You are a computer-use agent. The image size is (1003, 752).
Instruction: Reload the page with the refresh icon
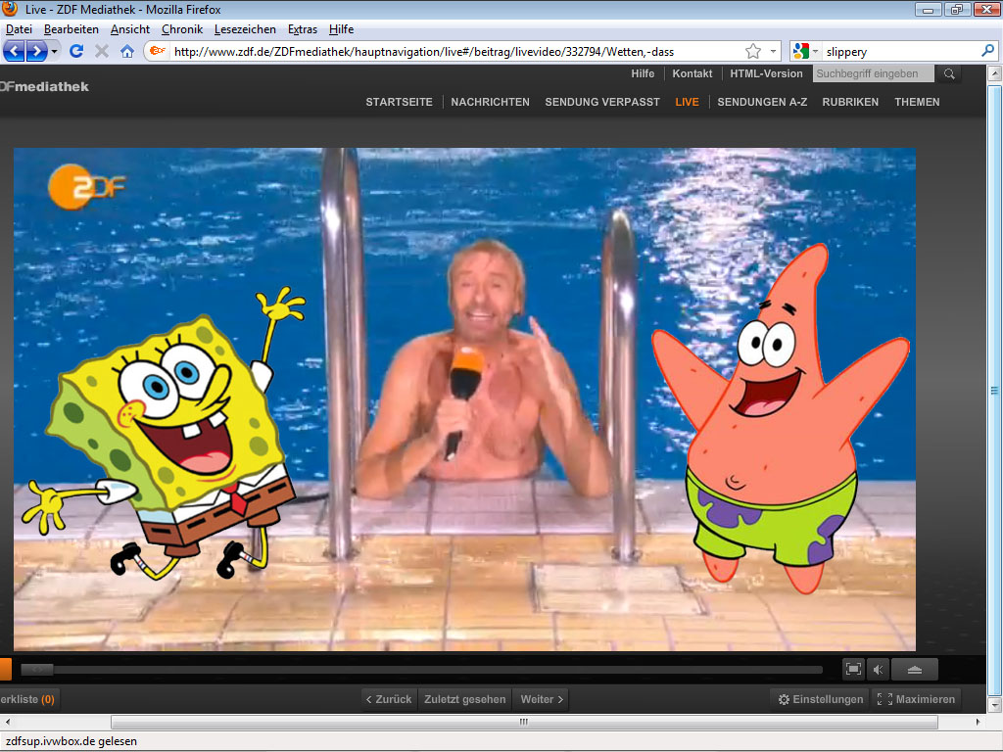point(76,51)
